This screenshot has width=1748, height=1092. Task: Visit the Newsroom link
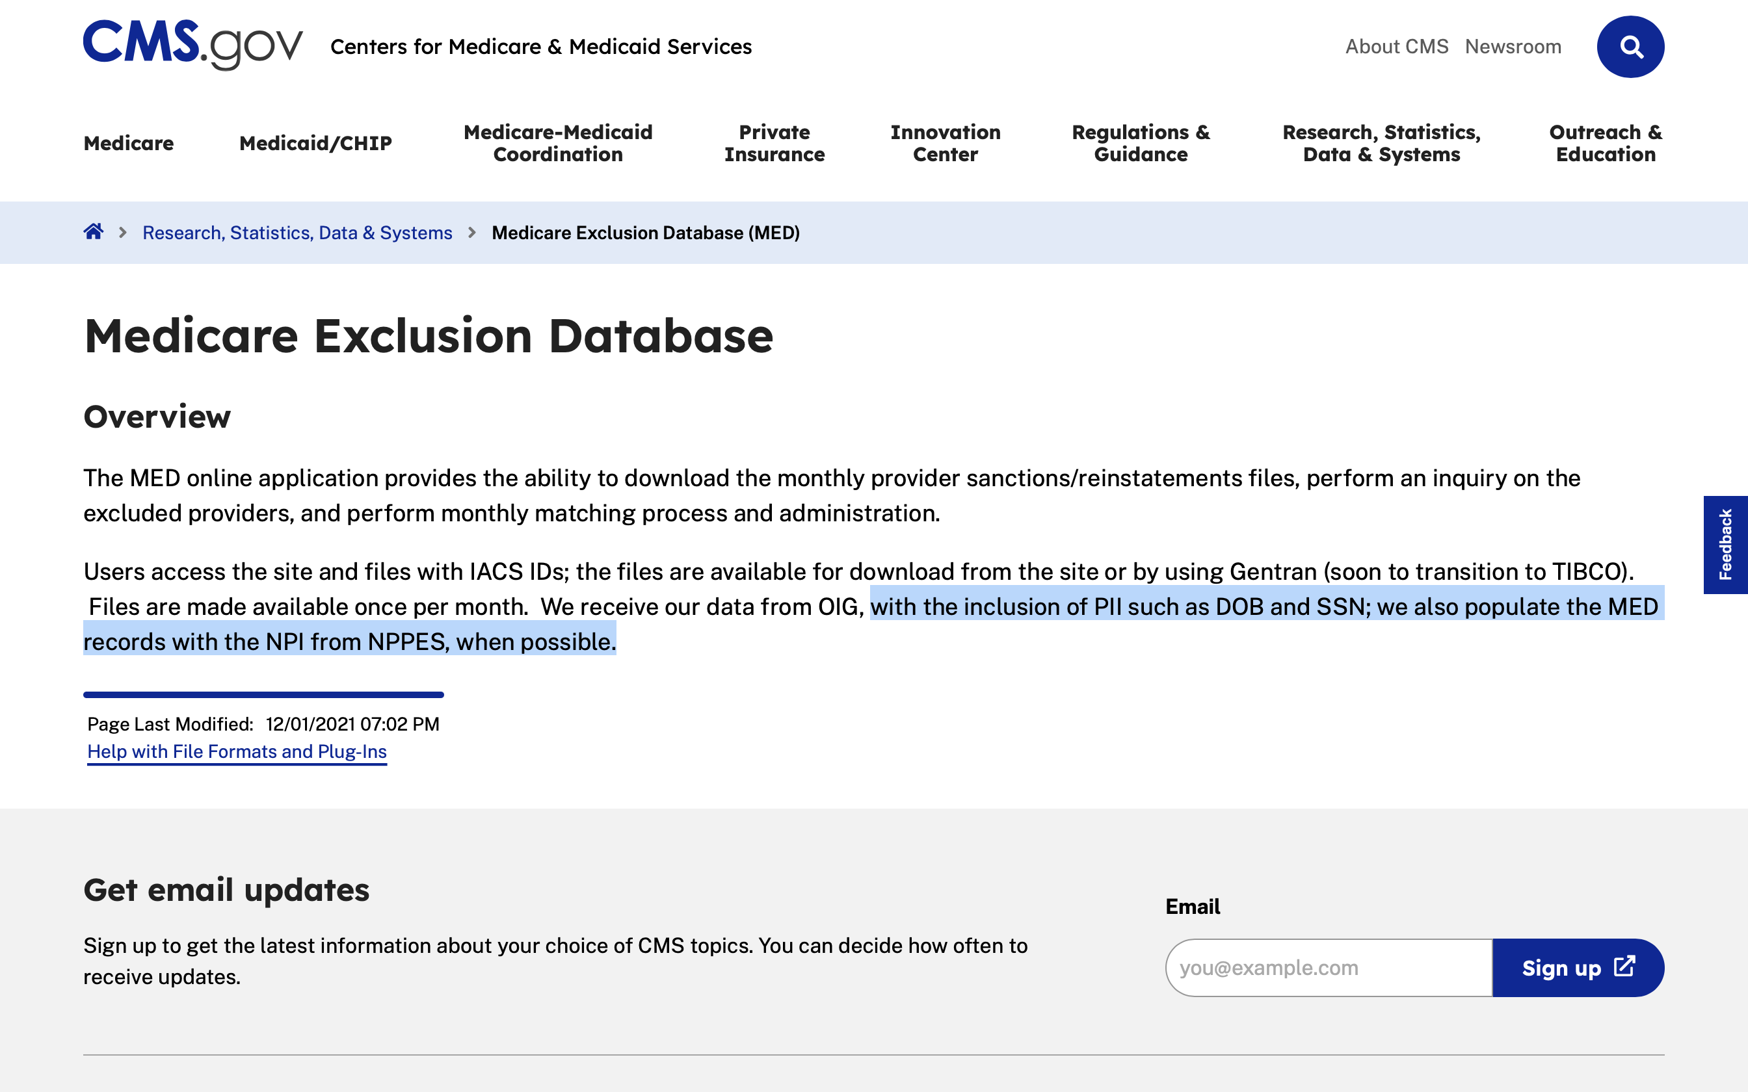coord(1513,47)
